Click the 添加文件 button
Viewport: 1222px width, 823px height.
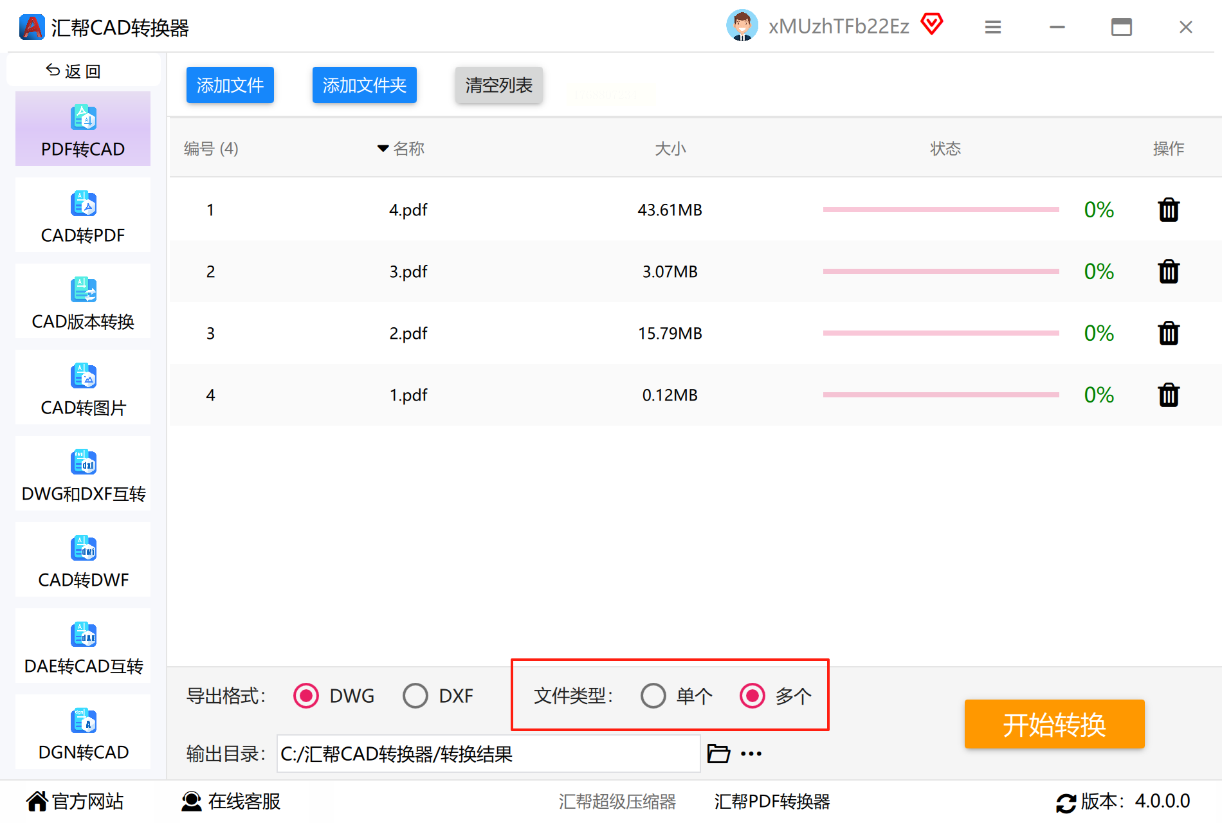230,85
